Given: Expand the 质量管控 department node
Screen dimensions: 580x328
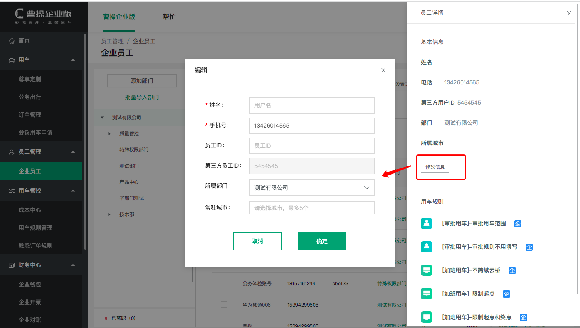Looking at the screenshot, I should coord(109,134).
